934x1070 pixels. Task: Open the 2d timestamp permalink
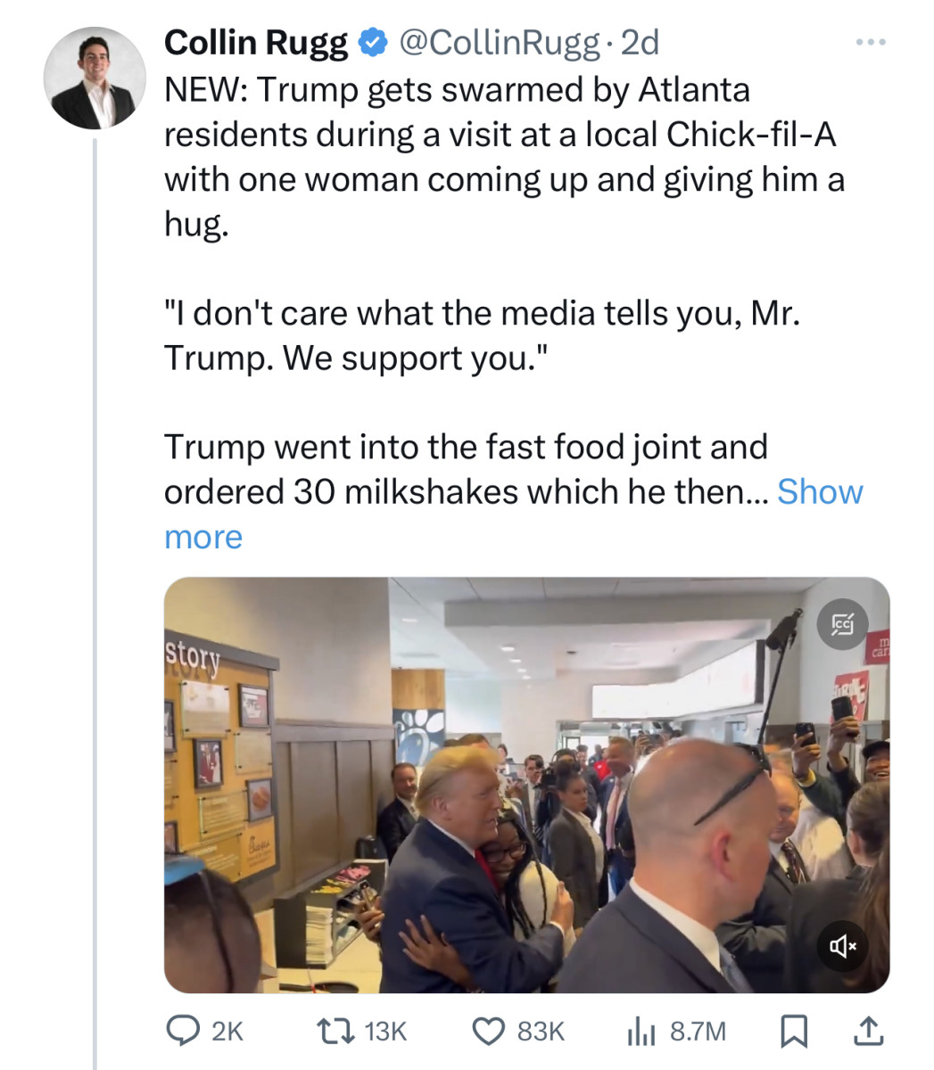[639, 41]
